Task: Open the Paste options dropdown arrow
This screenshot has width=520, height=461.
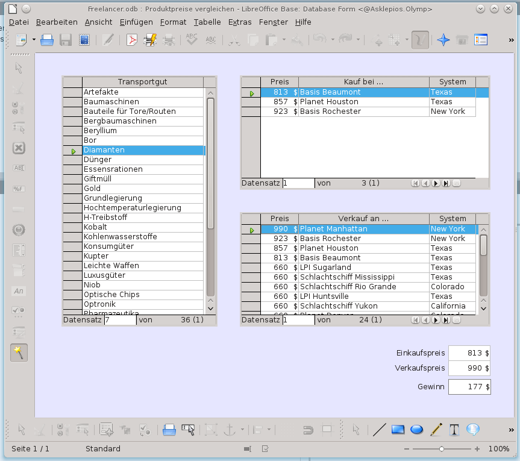Action: [x=284, y=40]
